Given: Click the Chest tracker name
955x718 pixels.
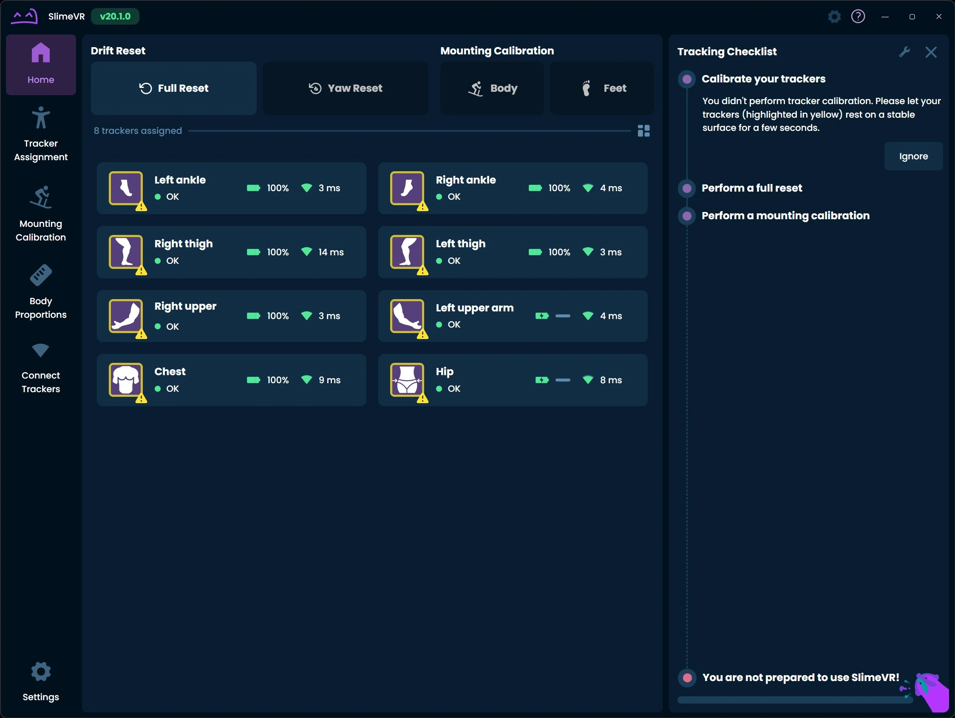Looking at the screenshot, I should coord(170,371).
